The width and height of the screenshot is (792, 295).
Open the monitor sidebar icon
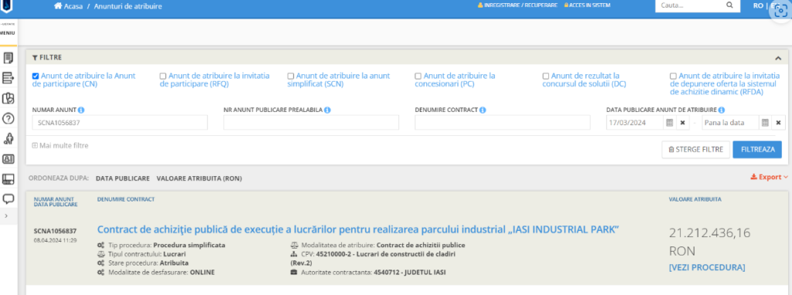(x=8, y=179)
